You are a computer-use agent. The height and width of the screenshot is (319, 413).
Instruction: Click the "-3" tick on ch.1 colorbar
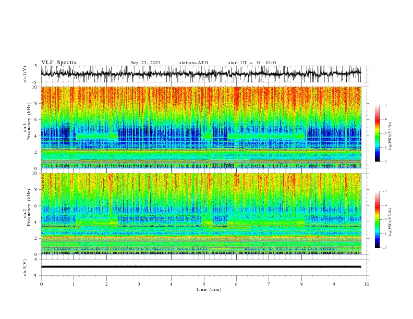coord(384,105)
